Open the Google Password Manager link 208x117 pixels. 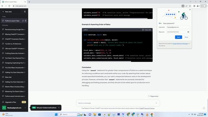tap(180, 44)
